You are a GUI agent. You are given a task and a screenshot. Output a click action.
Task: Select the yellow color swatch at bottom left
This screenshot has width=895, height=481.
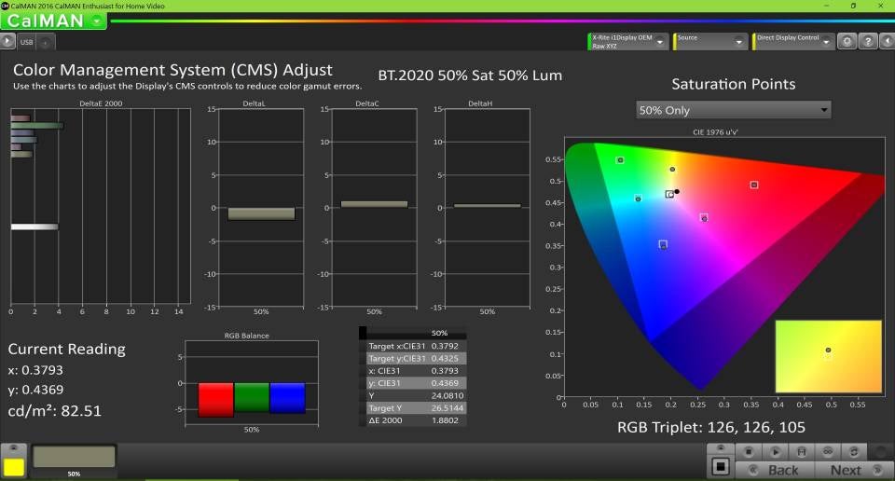coord(14,467)
